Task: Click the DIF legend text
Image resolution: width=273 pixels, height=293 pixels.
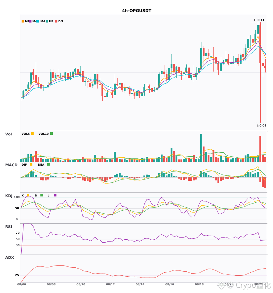Action: (24, 165)
